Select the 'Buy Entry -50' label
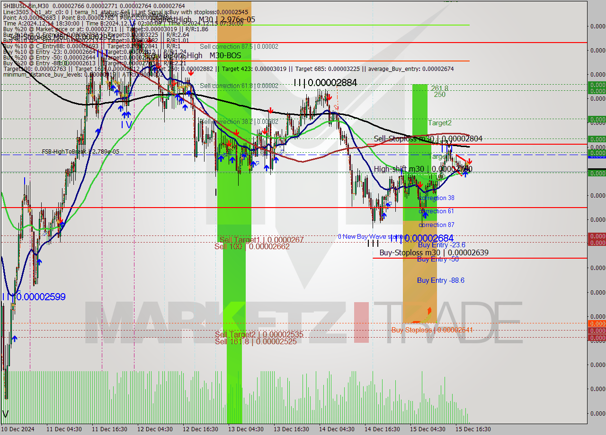606x435 pixels. (x=437, y=259)
